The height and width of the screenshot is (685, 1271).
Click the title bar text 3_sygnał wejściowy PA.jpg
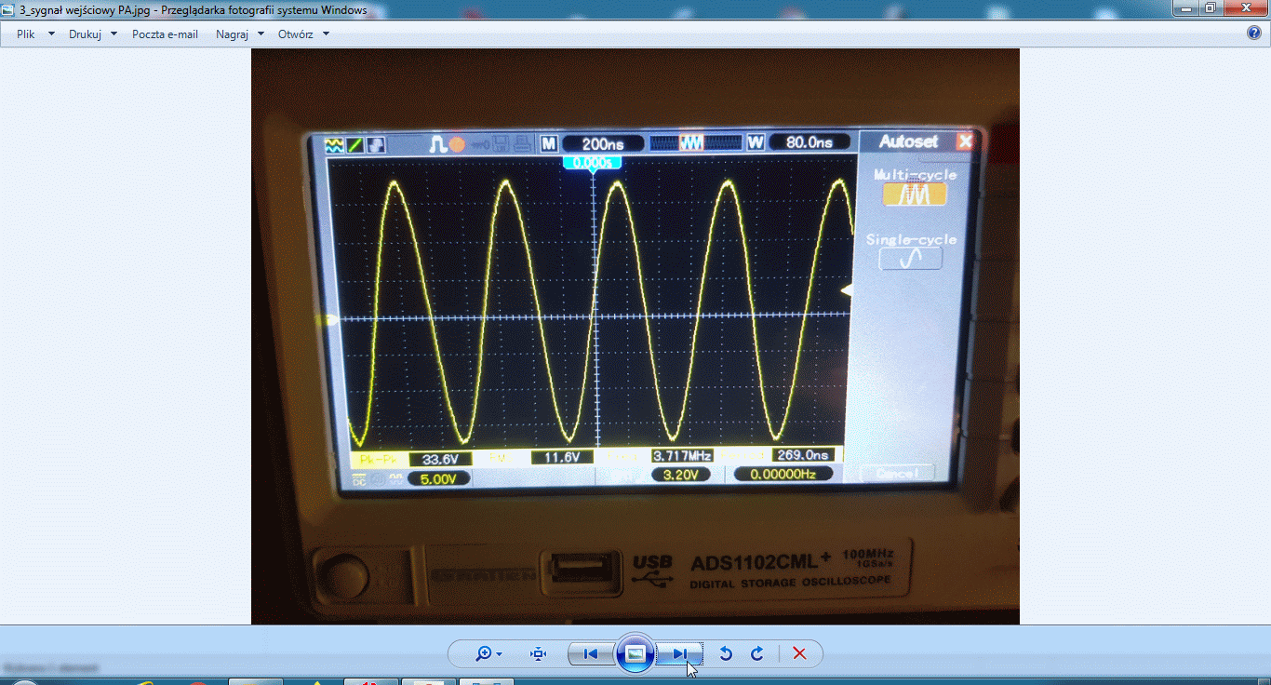pos(84,10)
